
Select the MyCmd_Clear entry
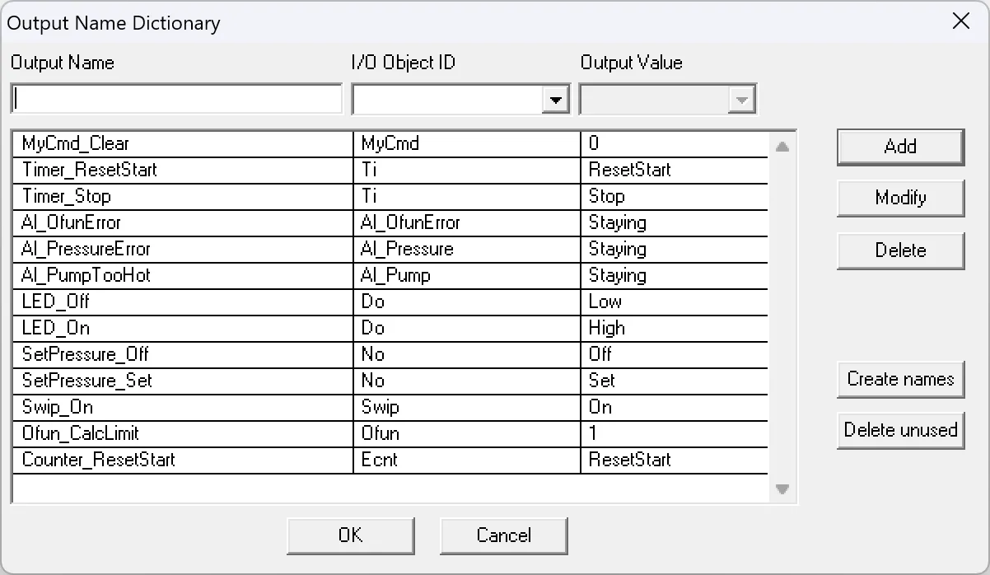coord(165,143)
